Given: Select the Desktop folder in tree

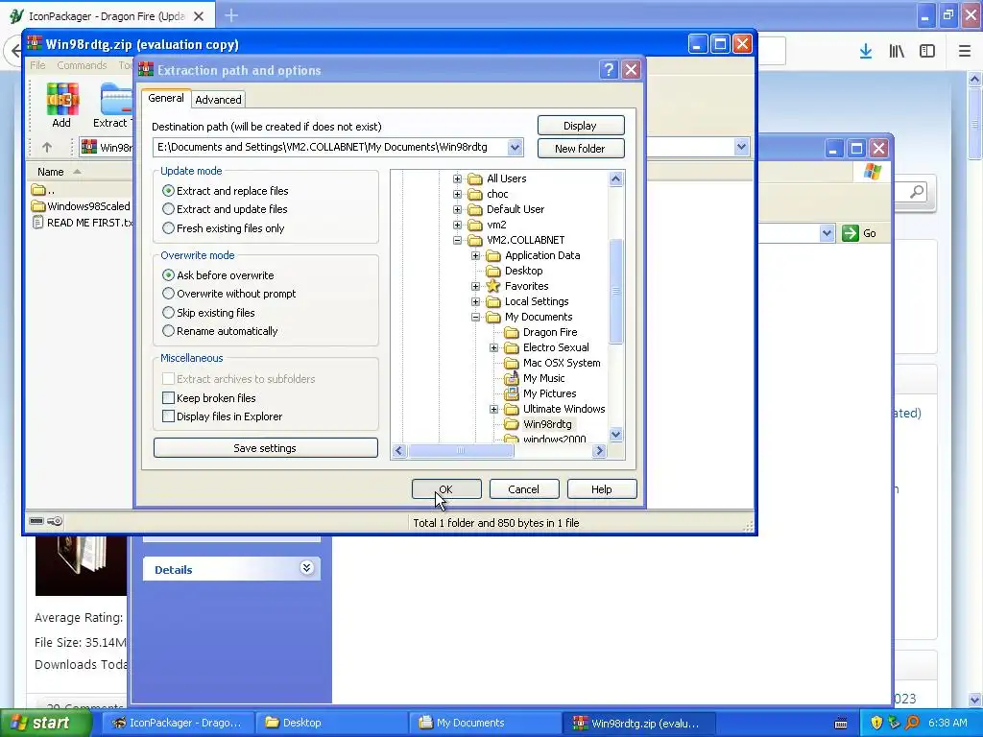Looking at the screenshot, I should coord(515,271).
